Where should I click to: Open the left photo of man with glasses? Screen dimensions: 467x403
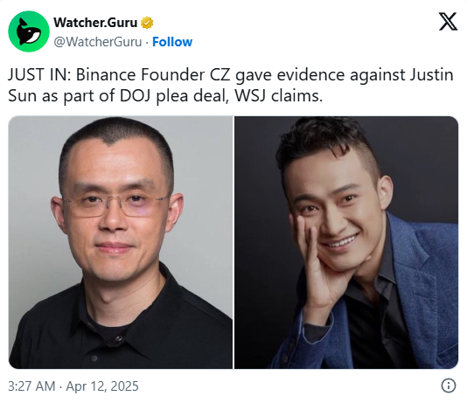click(x=121, y=242)
